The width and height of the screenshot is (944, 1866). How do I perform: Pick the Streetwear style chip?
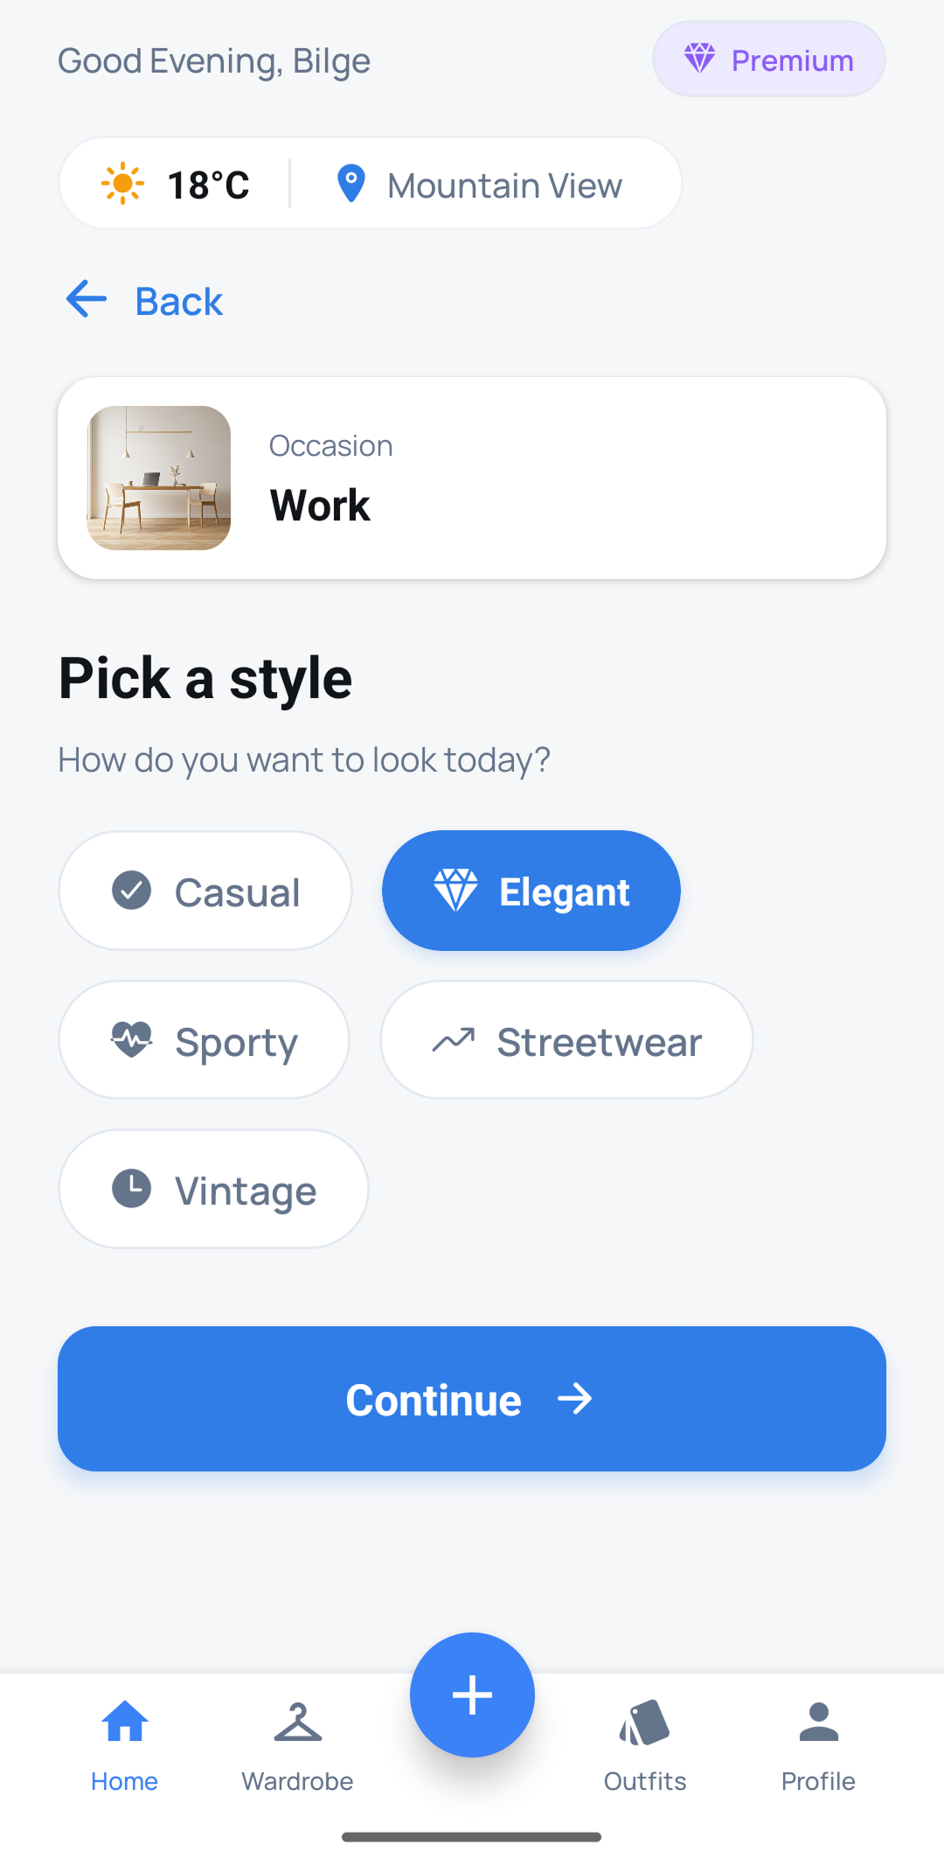[566, 1040]
